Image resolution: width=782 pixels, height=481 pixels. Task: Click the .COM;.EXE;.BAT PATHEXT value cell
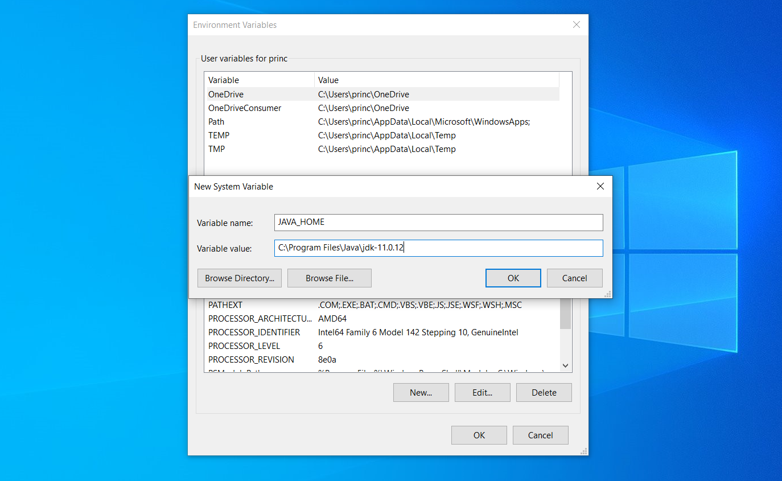(x=420, y=305)
